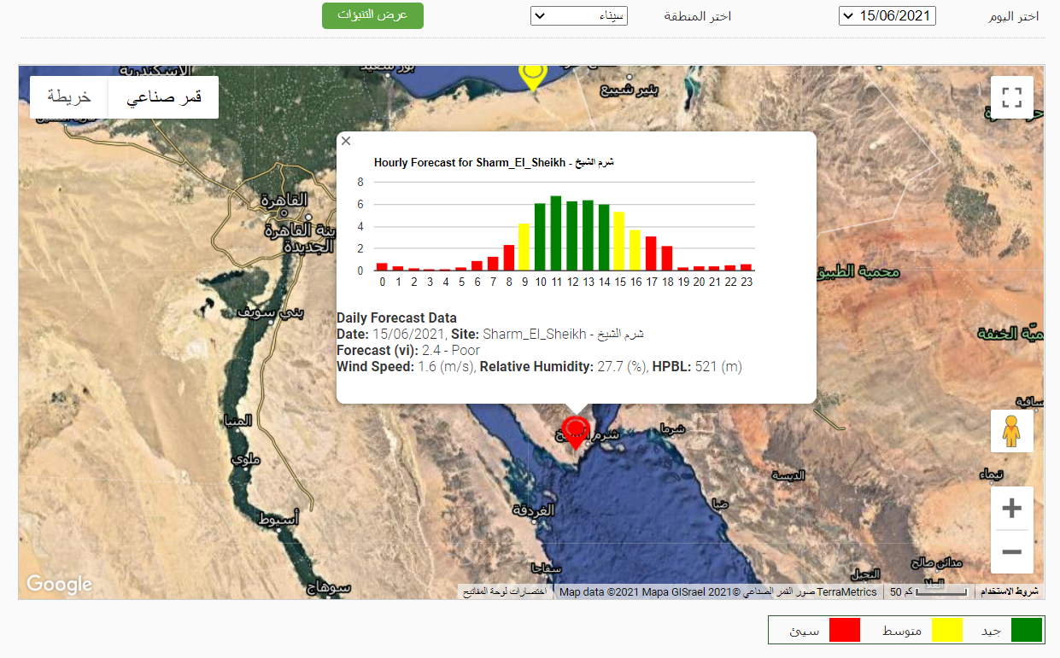The width and height of the screenshot is (1060, 658).
Task: Click the Google logo on map
Action: click(59, 584)
